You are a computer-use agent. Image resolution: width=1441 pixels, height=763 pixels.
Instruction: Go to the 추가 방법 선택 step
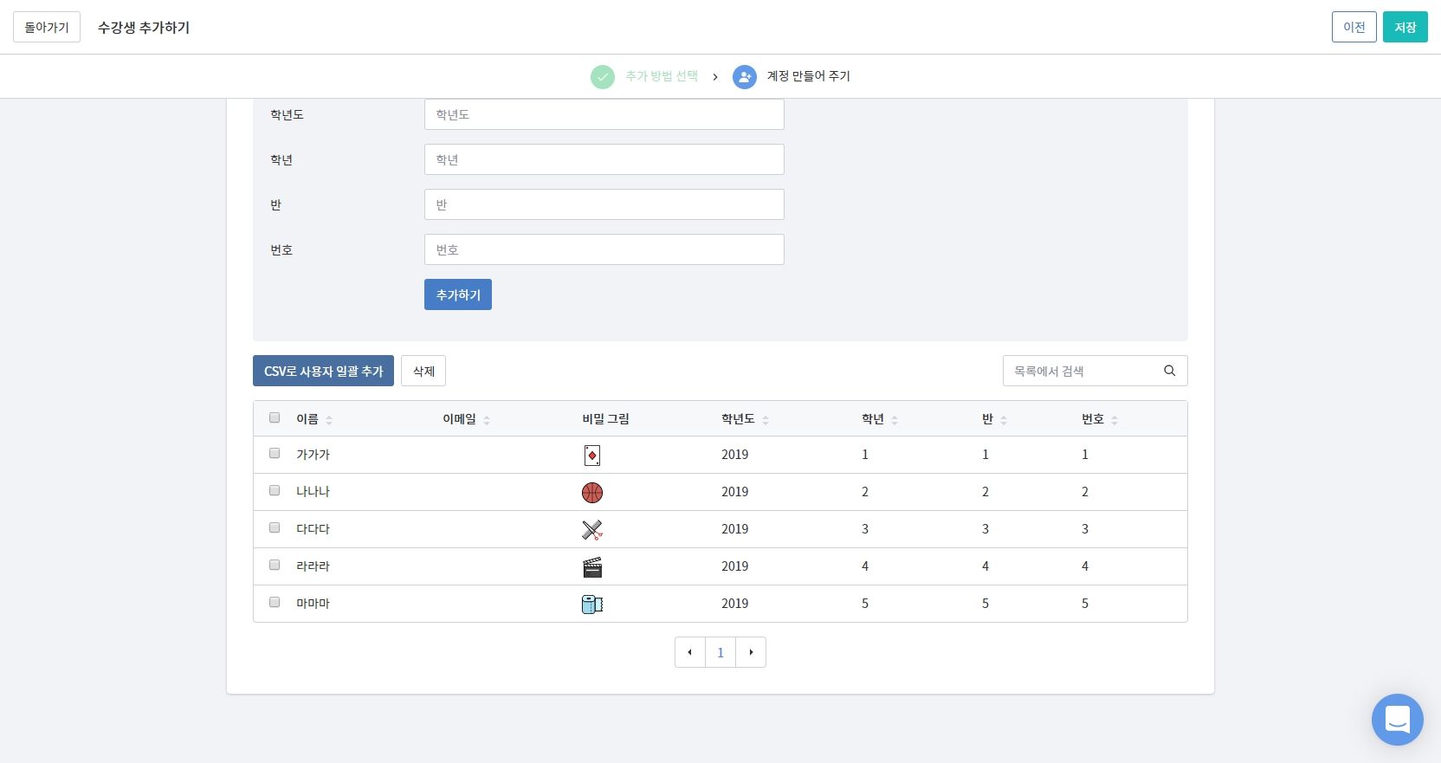pyautogui.click(x=661, y=76)
